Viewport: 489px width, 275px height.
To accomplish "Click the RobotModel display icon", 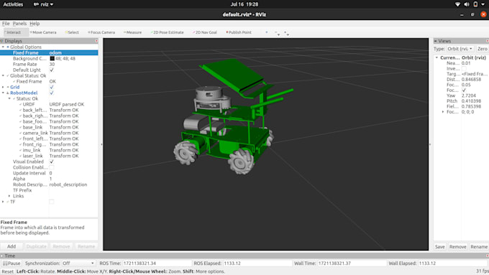I will pos(8,93).
